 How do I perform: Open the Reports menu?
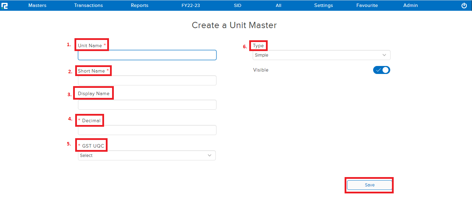(x=140, y=6)
